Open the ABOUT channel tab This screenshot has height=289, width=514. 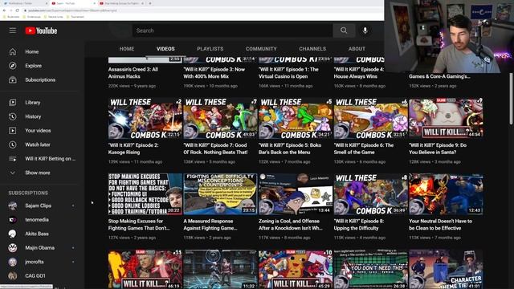pos(357,49)
